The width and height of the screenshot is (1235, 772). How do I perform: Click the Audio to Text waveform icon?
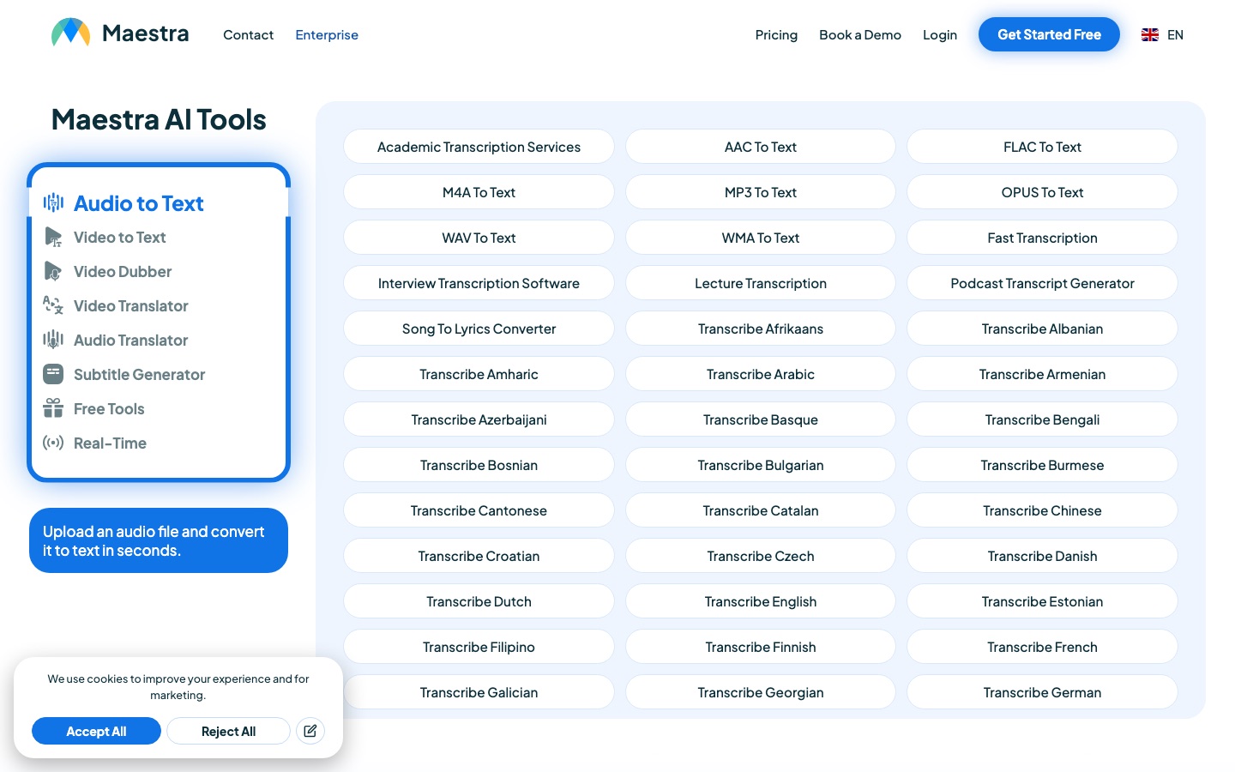pos(53,202)
